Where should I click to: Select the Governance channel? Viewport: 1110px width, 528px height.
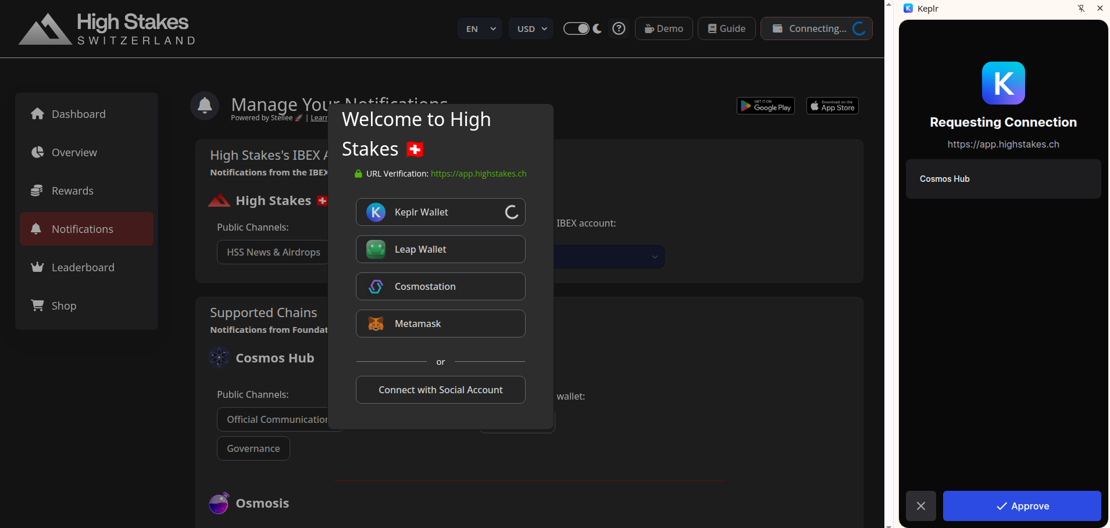pyautogui.click(x=254, y=448)
